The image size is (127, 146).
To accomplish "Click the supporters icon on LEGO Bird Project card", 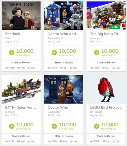I will coord(114,141).
